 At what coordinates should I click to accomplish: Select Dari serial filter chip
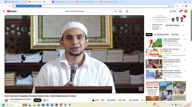click(x=175, y=35)
